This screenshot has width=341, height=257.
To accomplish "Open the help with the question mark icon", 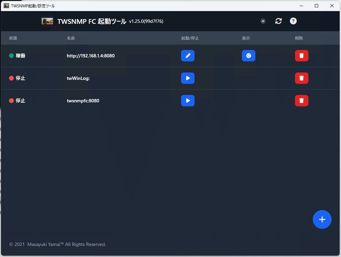I will click(293, 21).
